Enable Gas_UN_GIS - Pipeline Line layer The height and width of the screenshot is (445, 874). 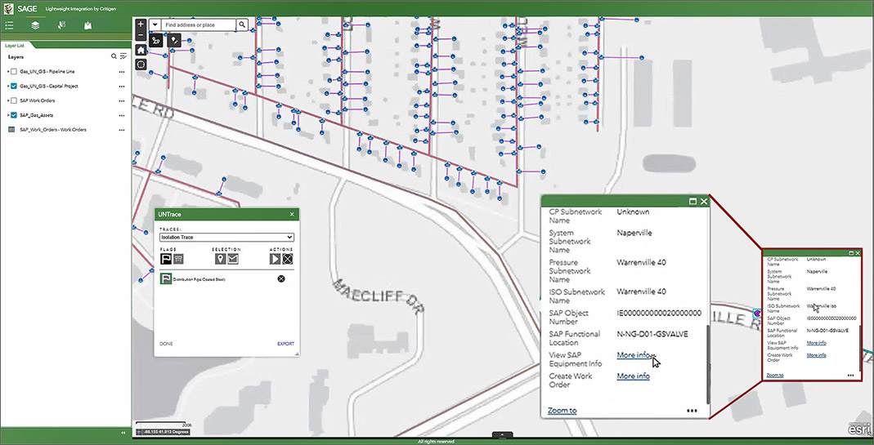(x=14, y=72)
